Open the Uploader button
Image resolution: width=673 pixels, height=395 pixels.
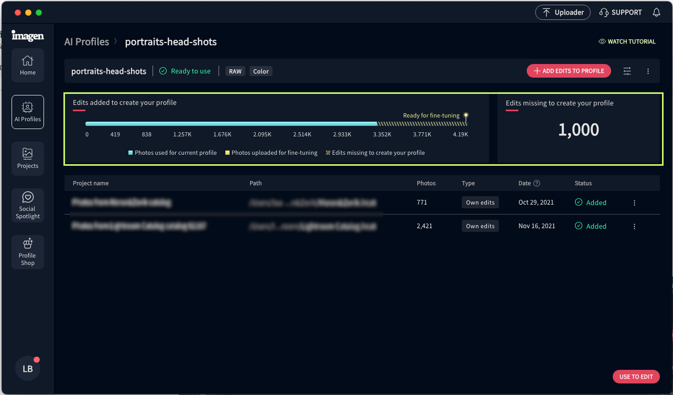point(562,13)
